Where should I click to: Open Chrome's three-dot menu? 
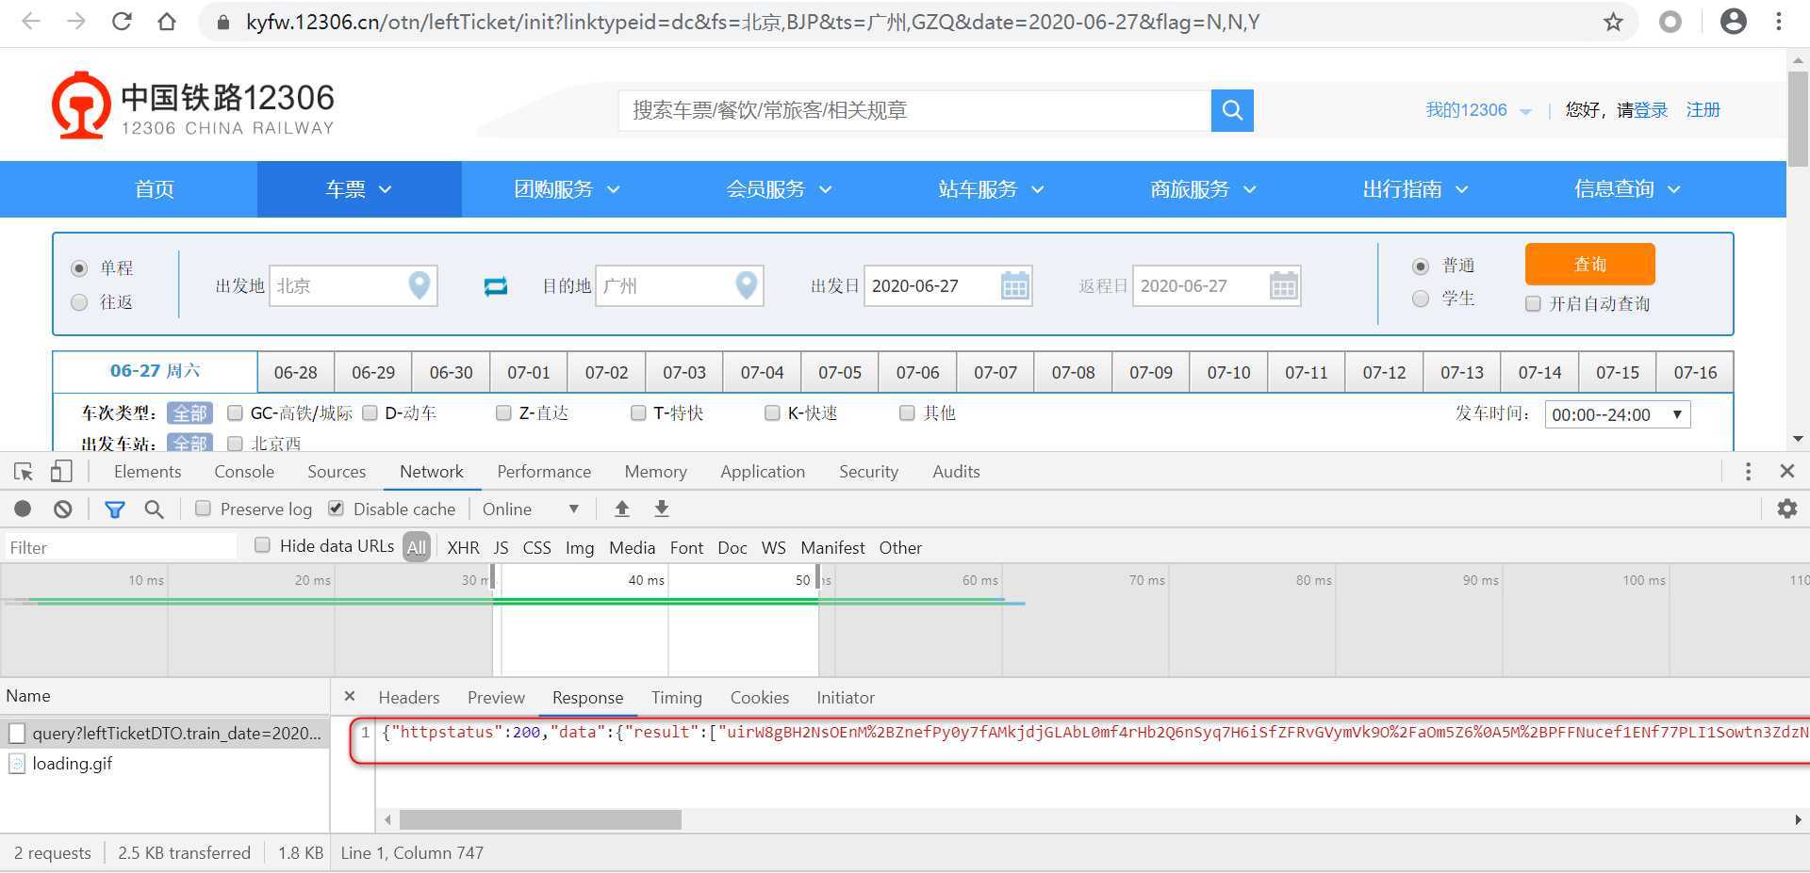1779,22
